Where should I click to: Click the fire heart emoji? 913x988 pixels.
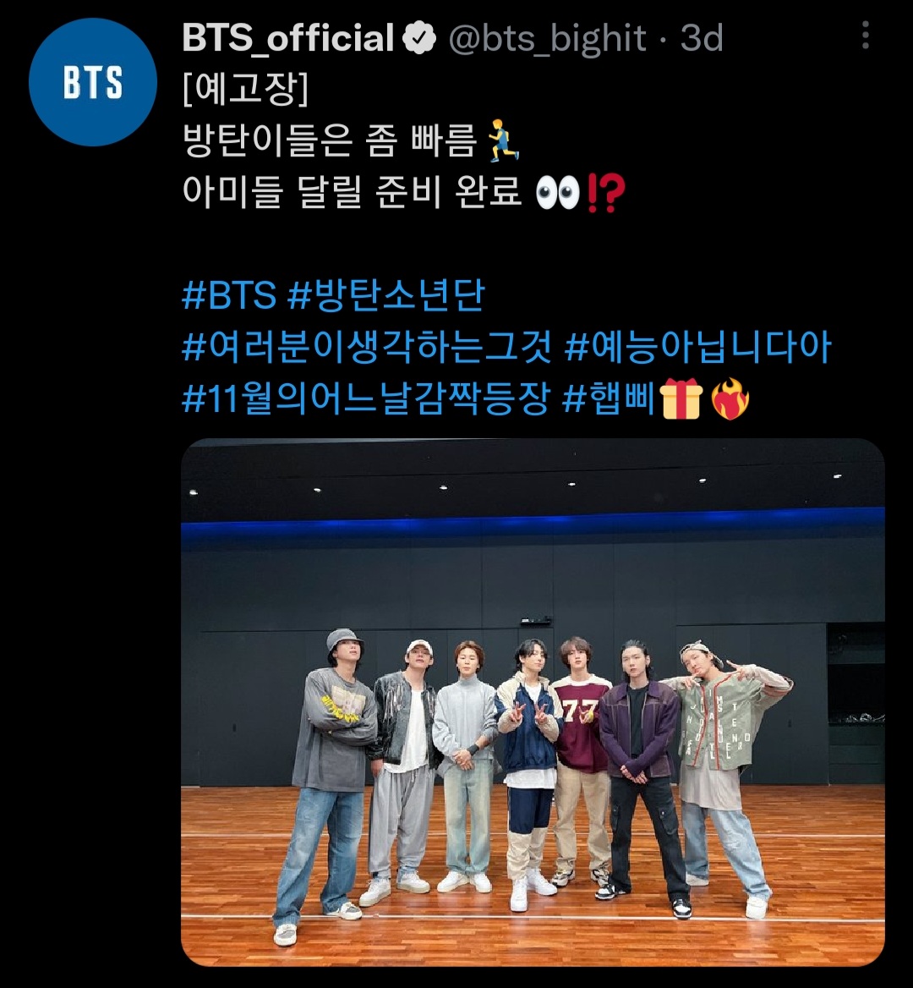[730, 399]
